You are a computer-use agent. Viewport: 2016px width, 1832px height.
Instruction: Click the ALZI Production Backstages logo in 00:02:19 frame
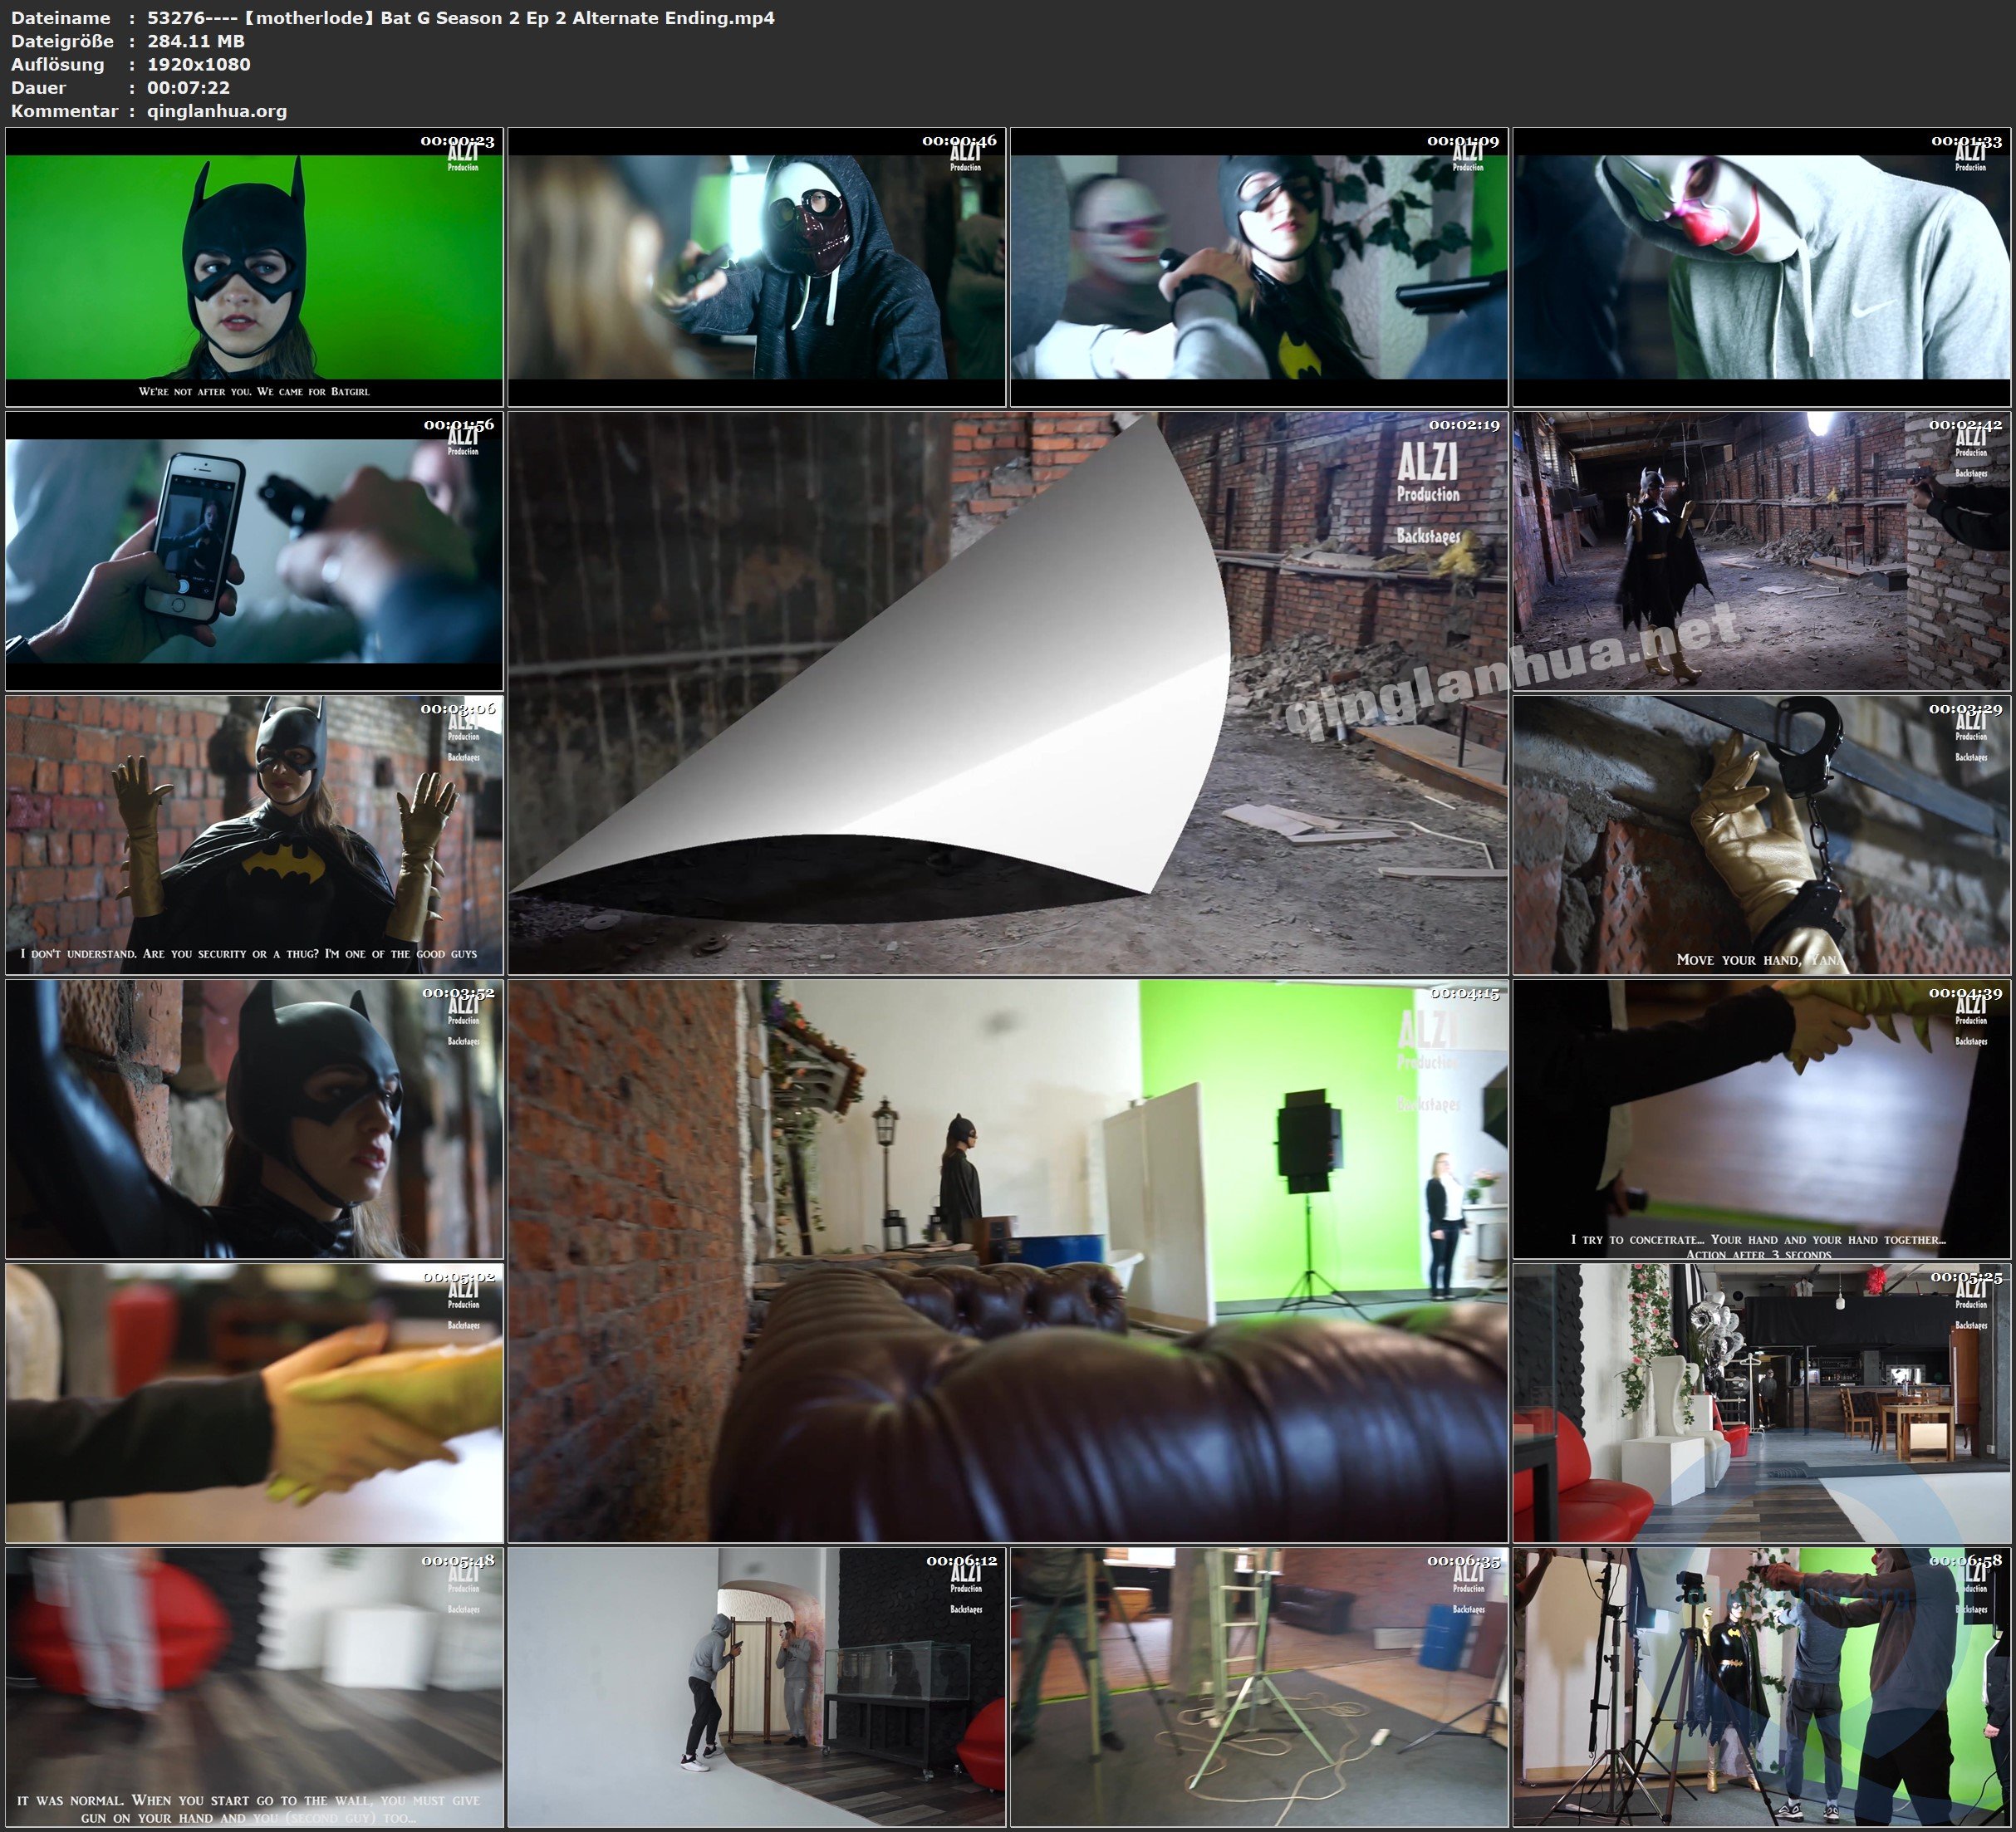[x=1428, y=493]
